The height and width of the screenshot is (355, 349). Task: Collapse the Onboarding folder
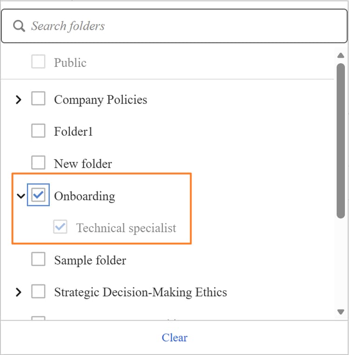[x=21, y=196]
